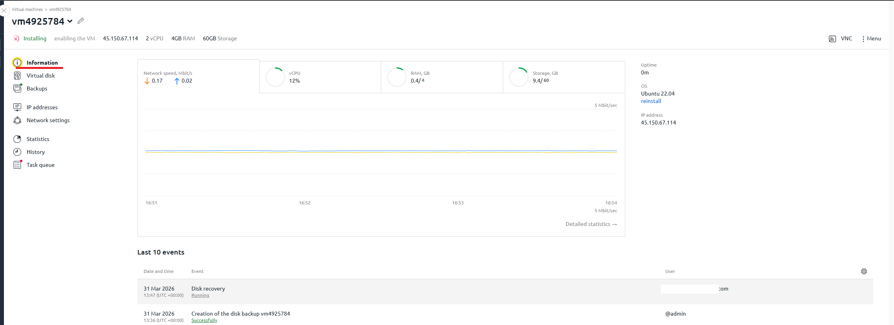Open Virtual disk section icon

point(17,76)
